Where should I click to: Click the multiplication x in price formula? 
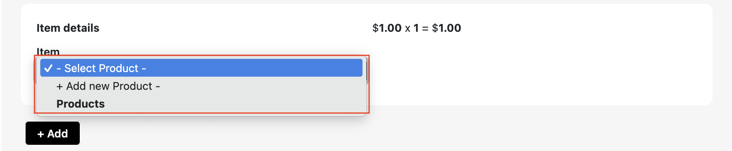point(407,29)
